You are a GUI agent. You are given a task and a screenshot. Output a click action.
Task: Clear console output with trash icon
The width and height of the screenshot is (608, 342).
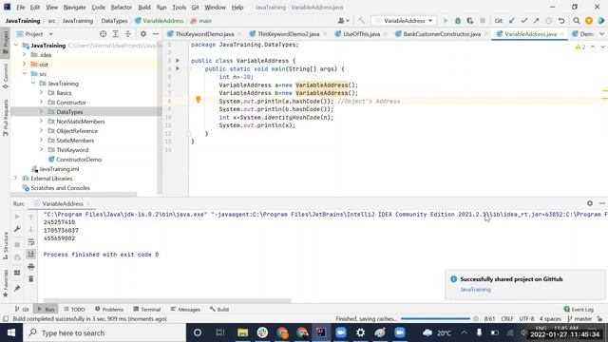coord(31,278)
